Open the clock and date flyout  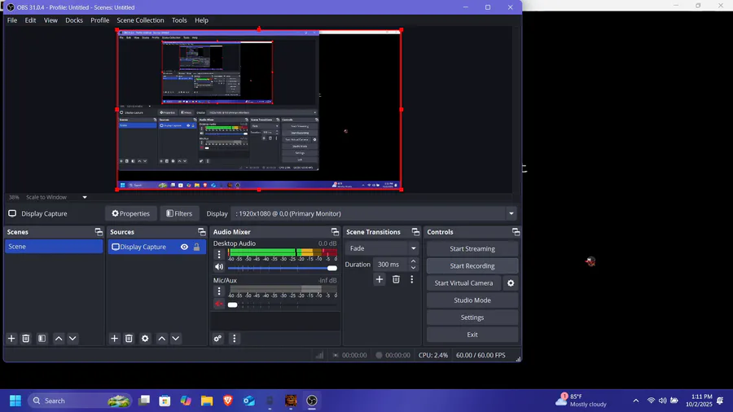[x=699, y=401]
